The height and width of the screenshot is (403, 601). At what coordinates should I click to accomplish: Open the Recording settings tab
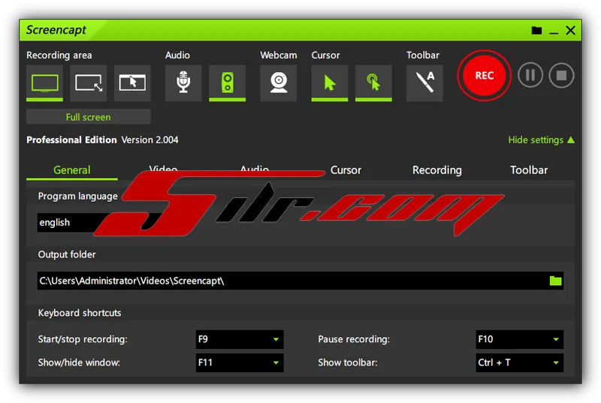(x=437, y=170)
